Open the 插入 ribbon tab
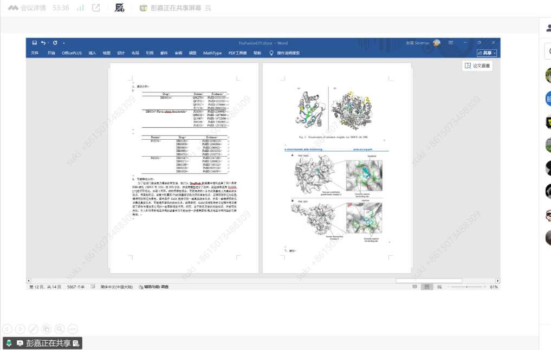This screenshot has width=551, height=350. click(92, 53)
